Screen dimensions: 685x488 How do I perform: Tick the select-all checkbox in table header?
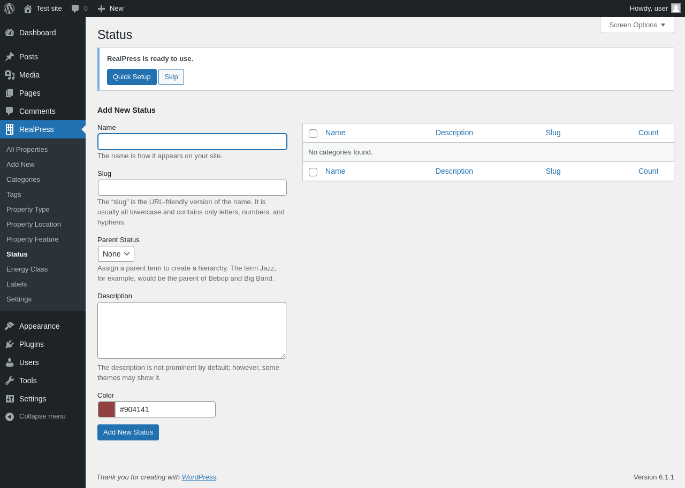tap(313, 134)
